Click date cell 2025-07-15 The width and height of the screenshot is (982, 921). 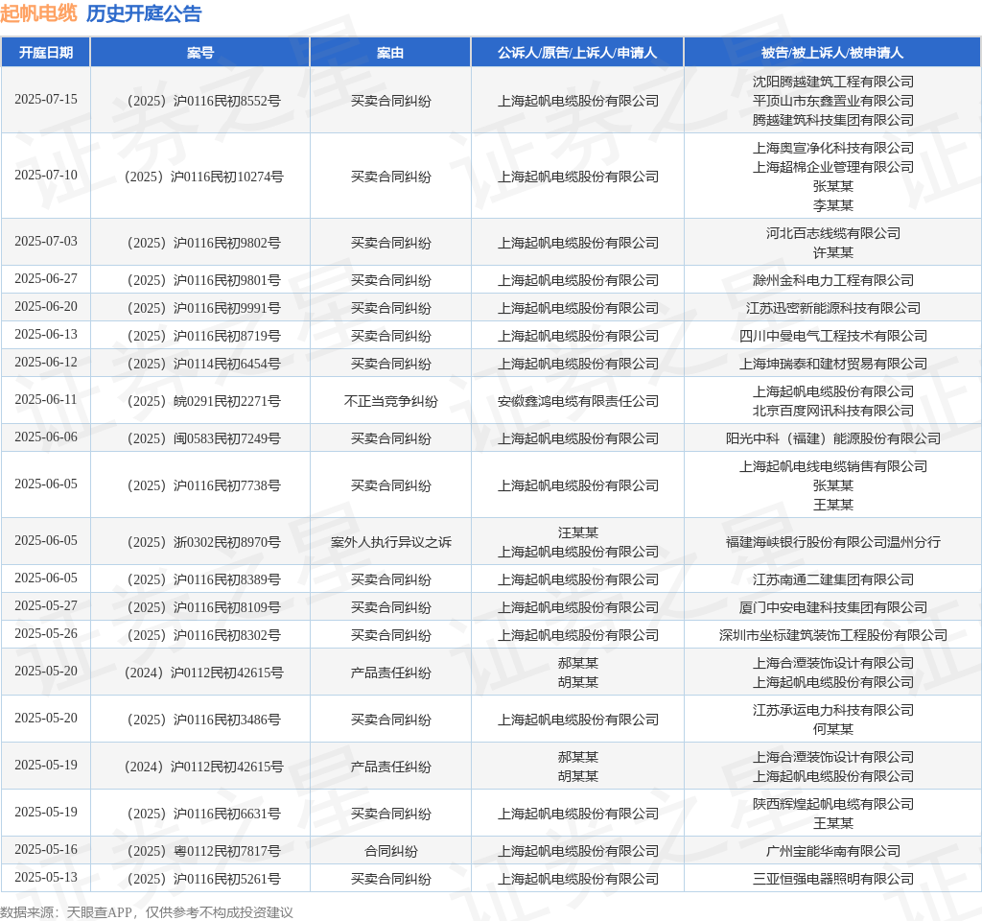pos(46,100)
